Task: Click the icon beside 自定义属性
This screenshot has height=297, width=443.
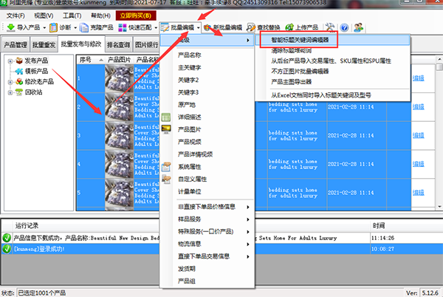Action: (x=166, y=180)
